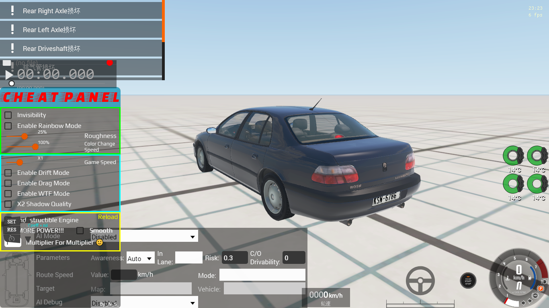Click the Parameters section label
Image resolution: width=549 pixels, height=308 pixels.
53,257
